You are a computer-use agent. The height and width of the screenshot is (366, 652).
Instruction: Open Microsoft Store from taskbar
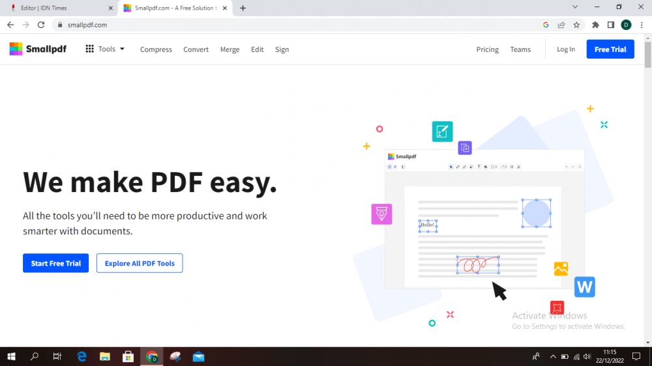(128, 356)
